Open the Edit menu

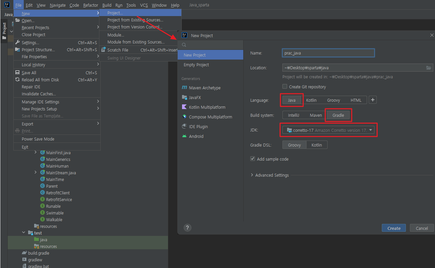(x=29, y=5)
